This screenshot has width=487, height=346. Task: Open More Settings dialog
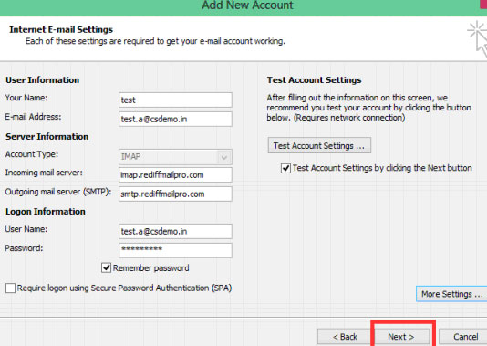tap(451, 294)
